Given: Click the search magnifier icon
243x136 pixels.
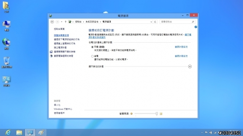Looking at the screenshot, I should 193,22.
